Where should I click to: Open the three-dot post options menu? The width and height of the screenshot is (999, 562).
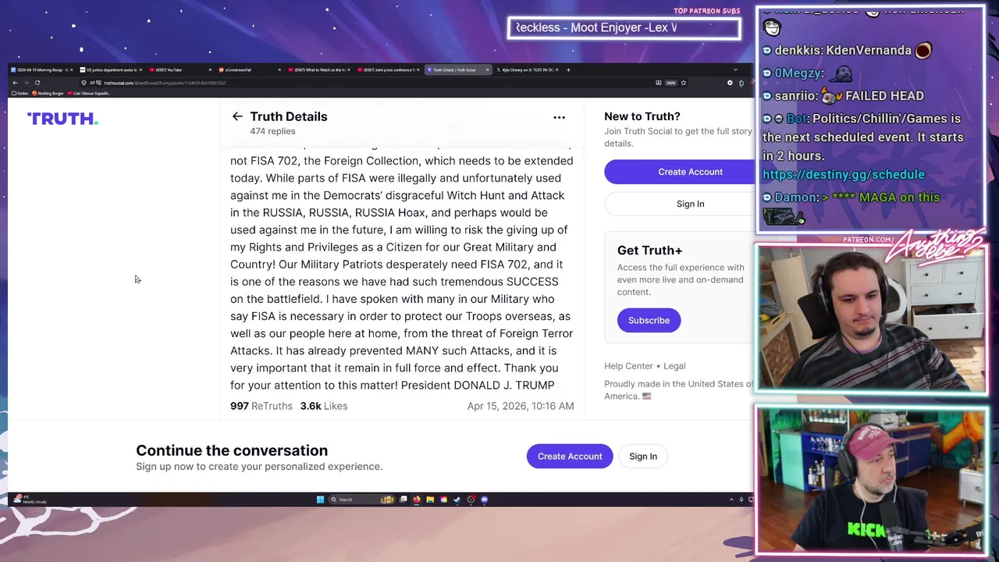point(559,117)
